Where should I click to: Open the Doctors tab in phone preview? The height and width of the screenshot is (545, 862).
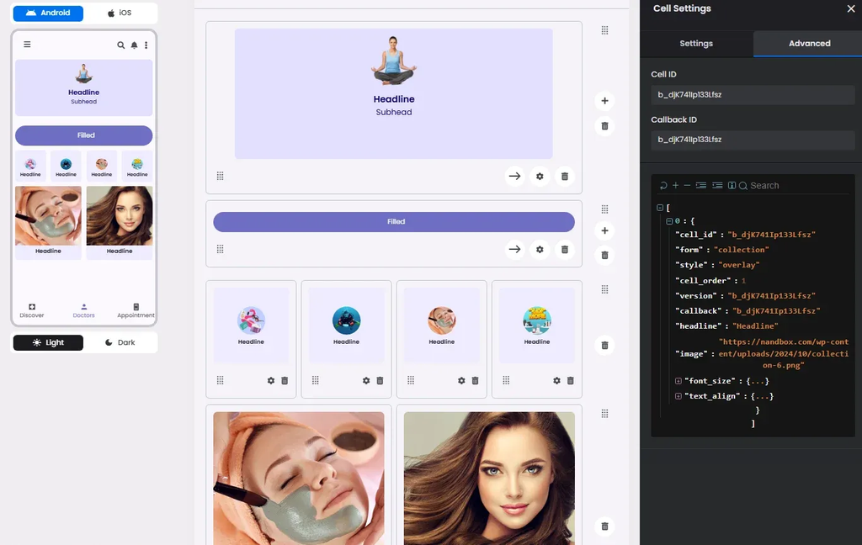(83, 310)
